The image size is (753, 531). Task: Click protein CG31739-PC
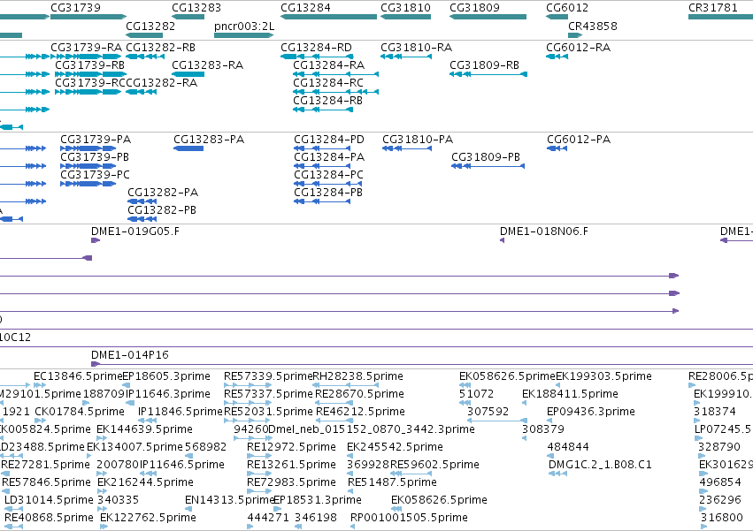tap(95, 175)
